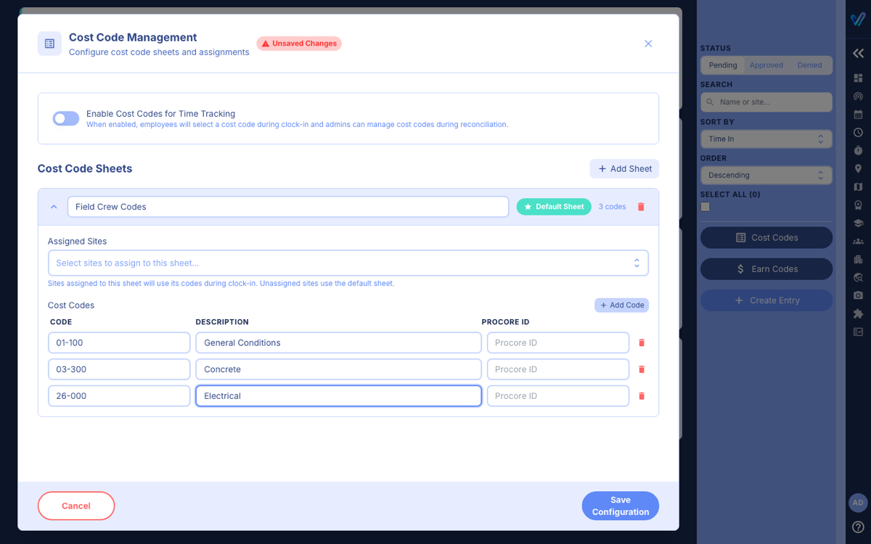The height and width of the screenshot is (544, 871).
Task: Open the location pin icon in sidebar
Action: pos(858,169)
